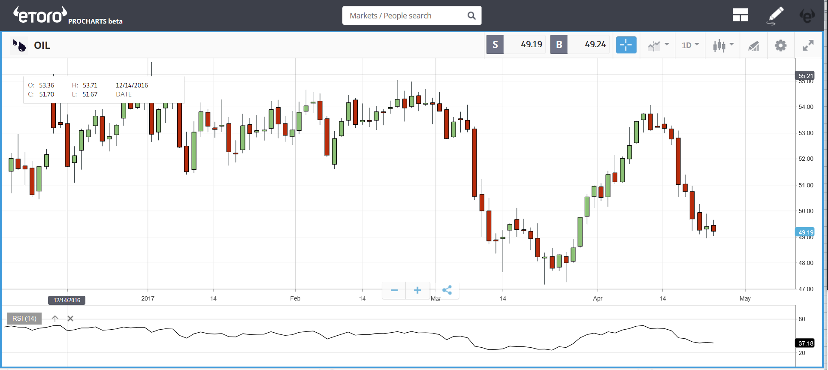Click the RSI (14) indicator label
828x370 pixels.
point(24,319)
